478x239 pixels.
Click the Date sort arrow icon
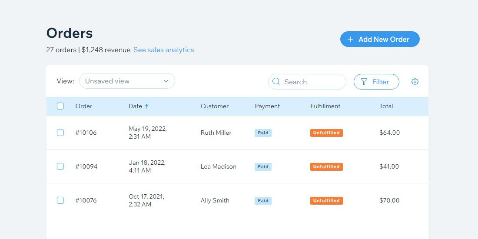point(146,106)
